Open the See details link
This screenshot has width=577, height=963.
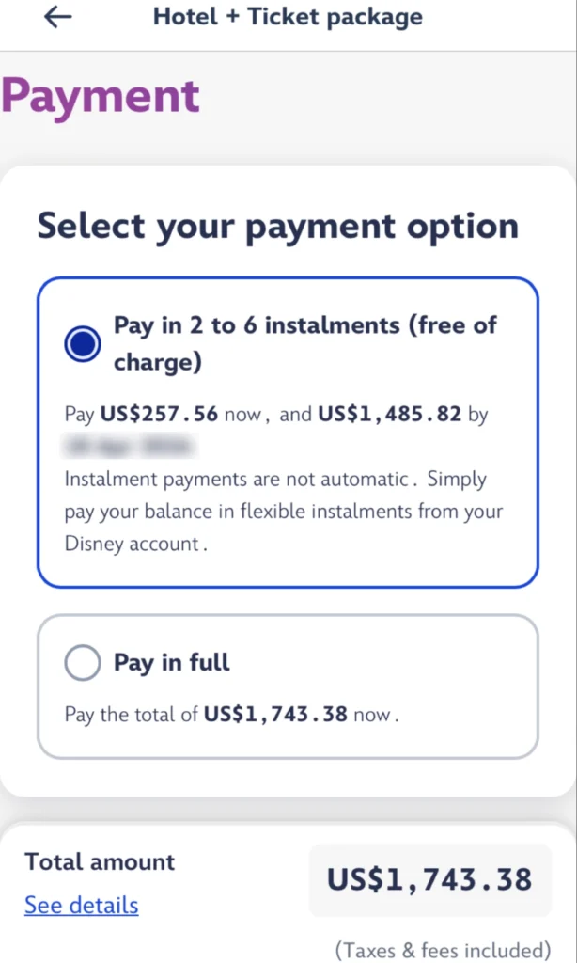pyautogui.click(x=82, y=906)
